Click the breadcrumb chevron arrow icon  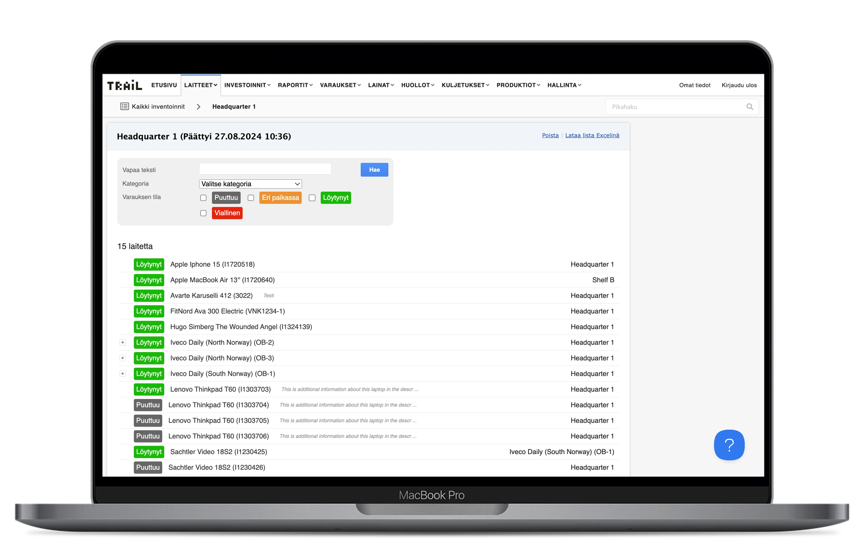pos(198,107)
